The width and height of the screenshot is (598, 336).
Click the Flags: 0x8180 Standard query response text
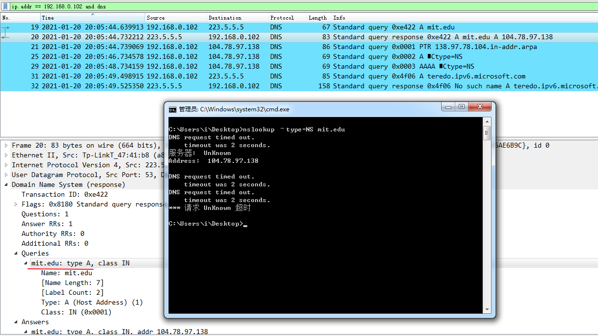(92, 204)
